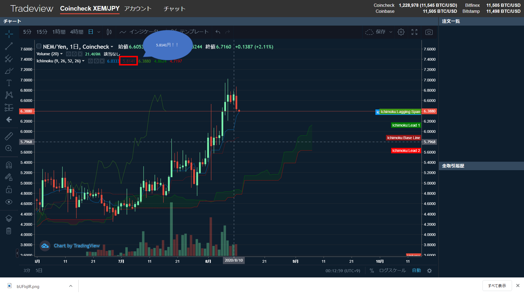Screen dimensions: 524x294
Task: Select the trend line drawing tool
Action: click(x=9, y=46)
